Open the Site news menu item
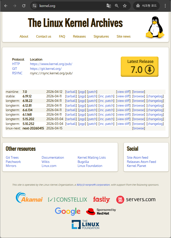The width and height of the screenshot is (171, 238). [x=123, y=37]
